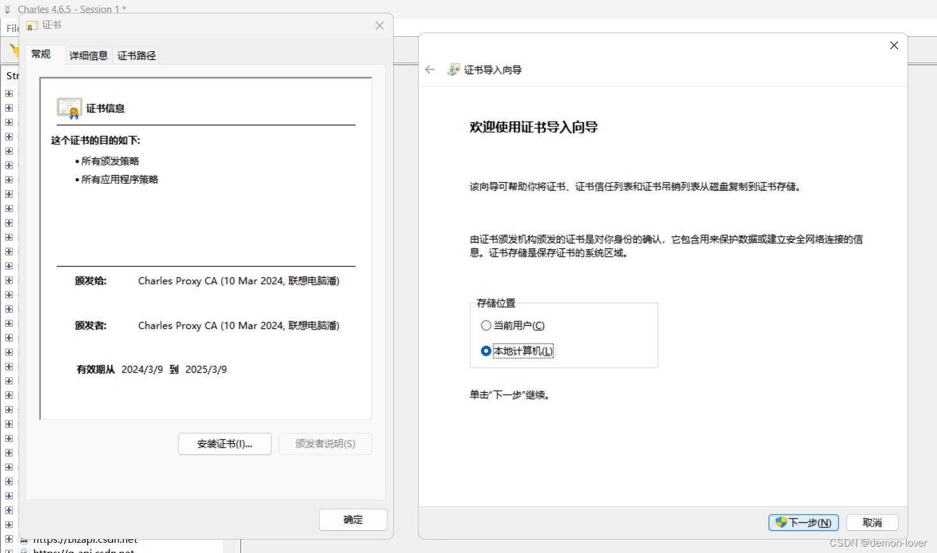Viewport: 937px width, 553px height.
Task: Select the https://bizapi.csdn.net host row
Action: point(85,540)
